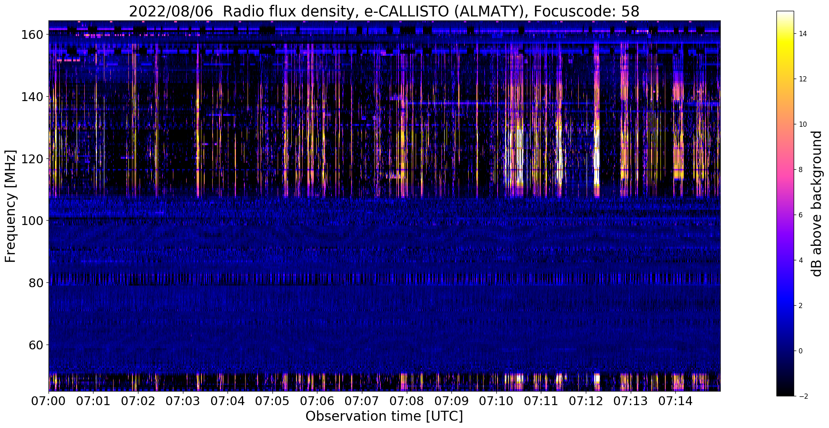
Task: Click the 07:11 time tick label
Action: tap(541, 401)
